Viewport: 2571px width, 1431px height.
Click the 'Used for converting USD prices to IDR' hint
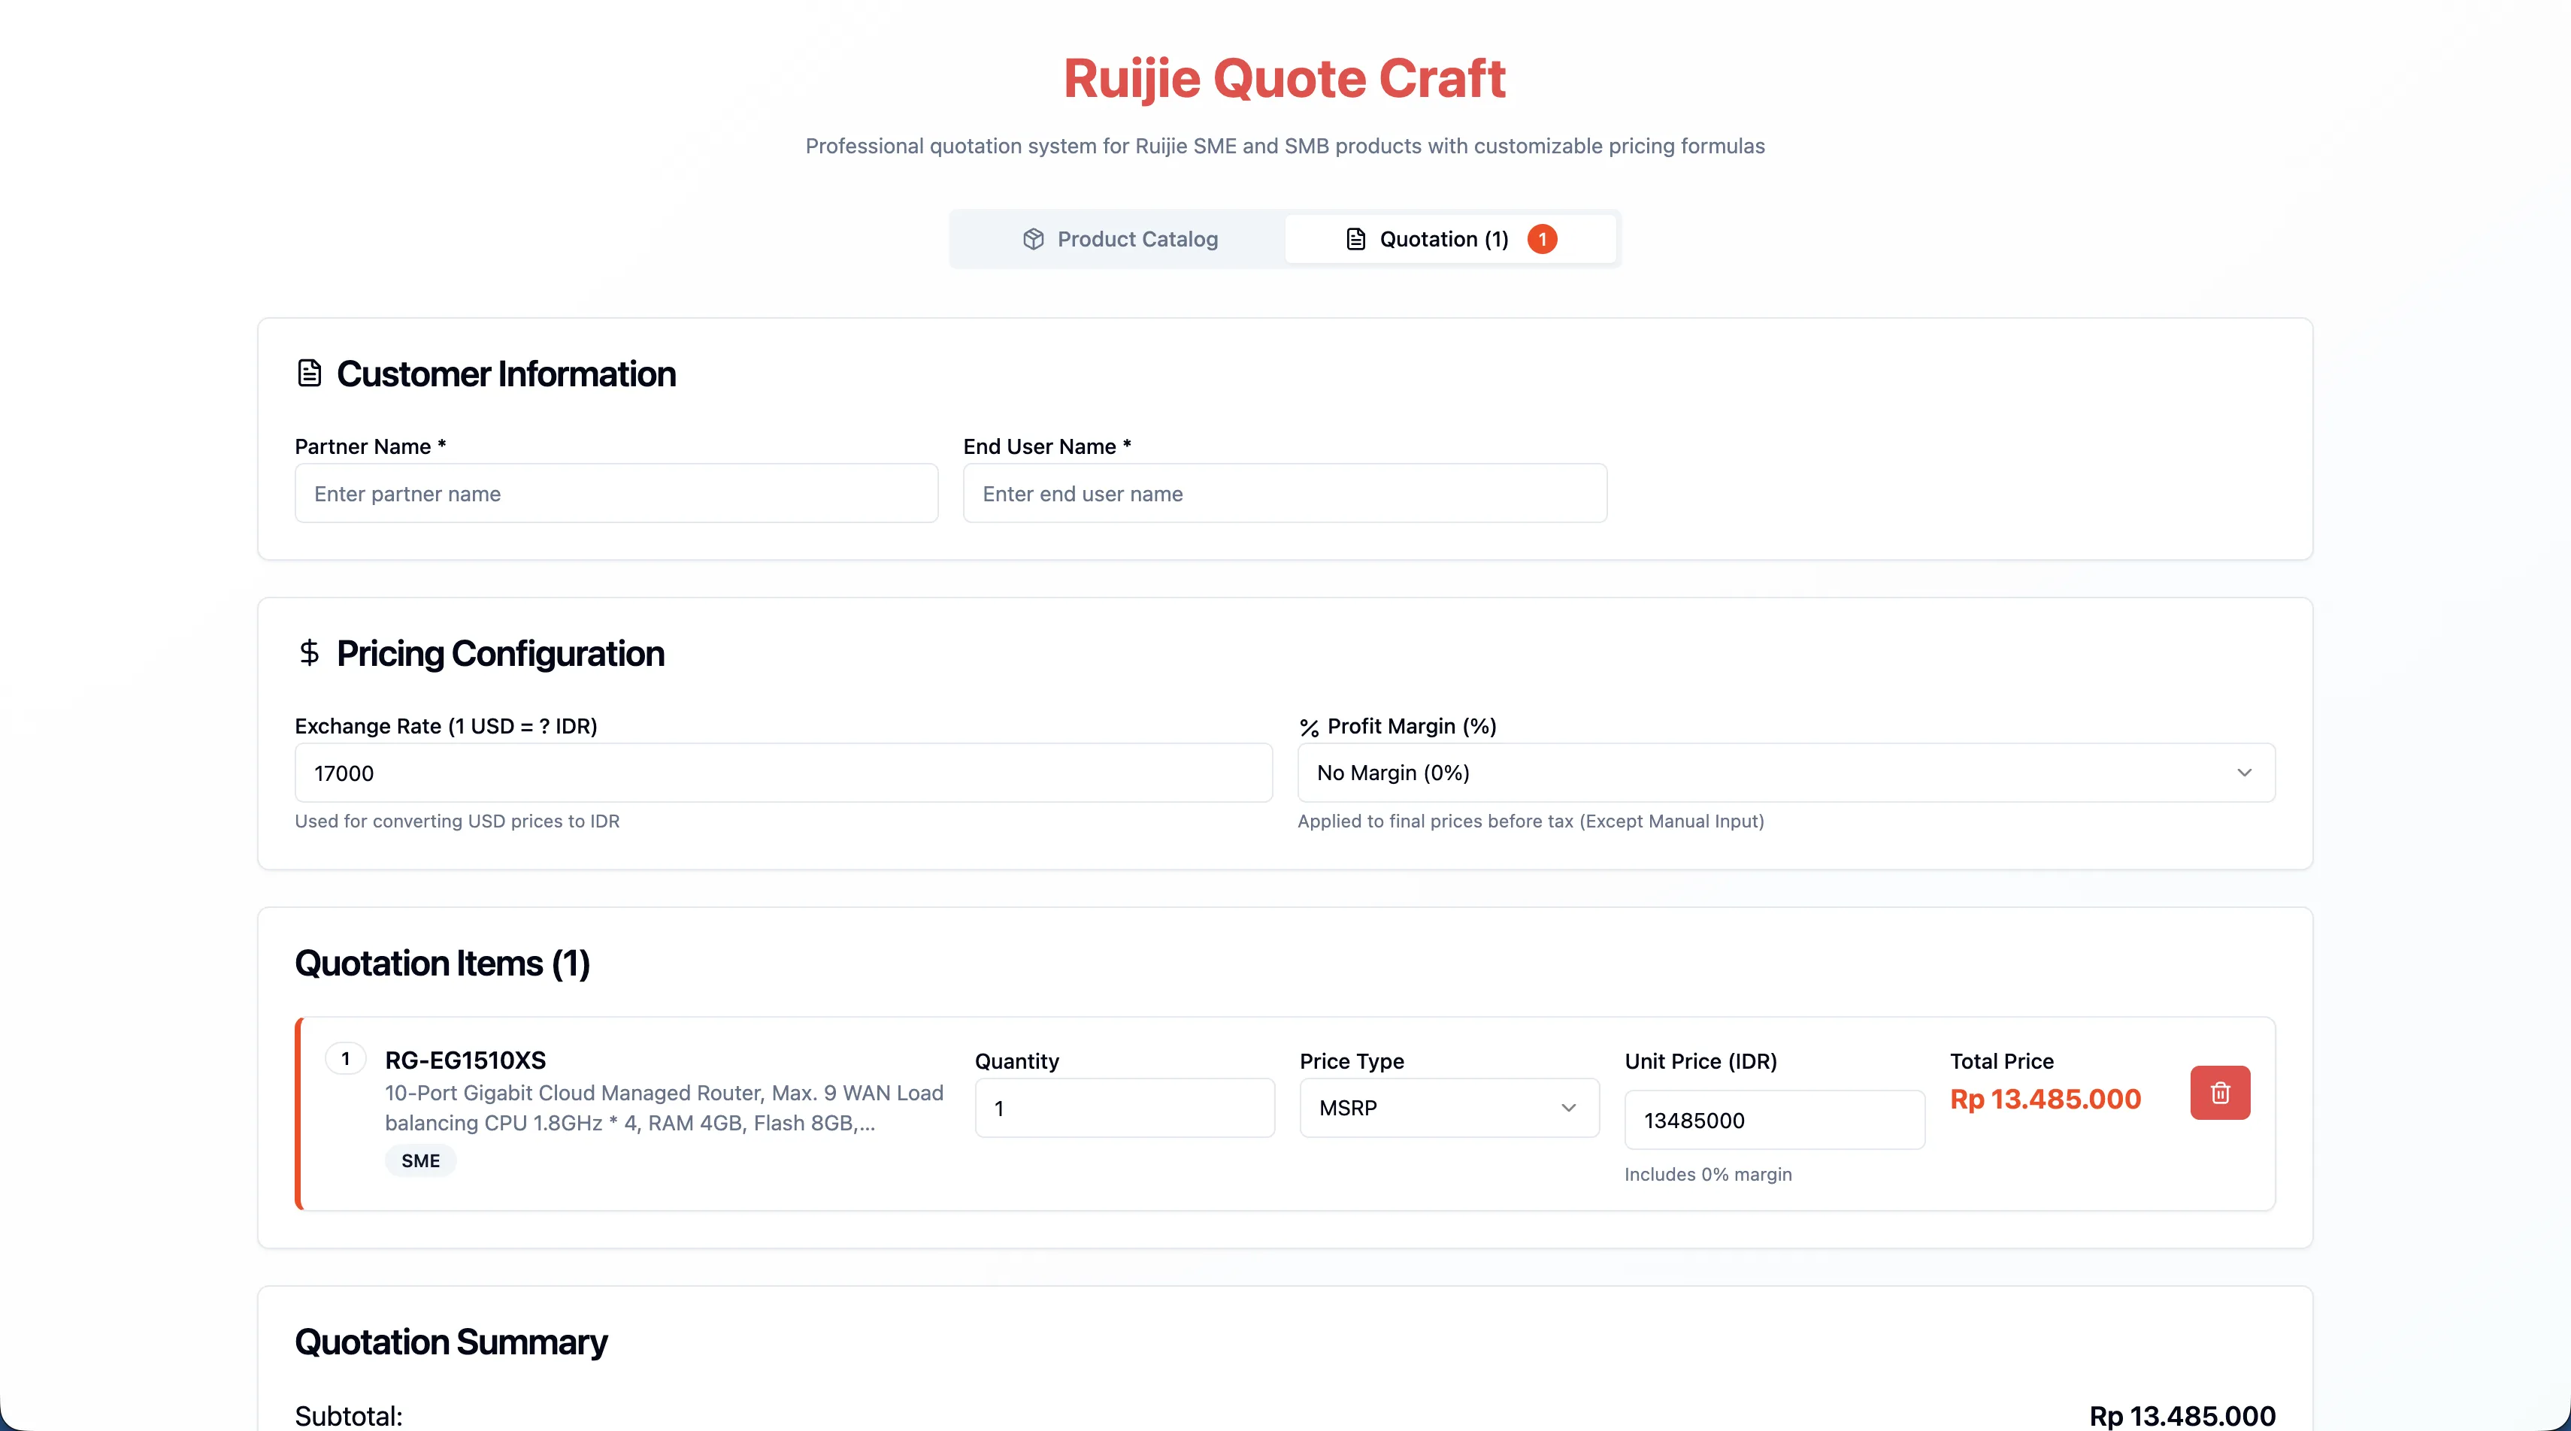pos(457,821)
